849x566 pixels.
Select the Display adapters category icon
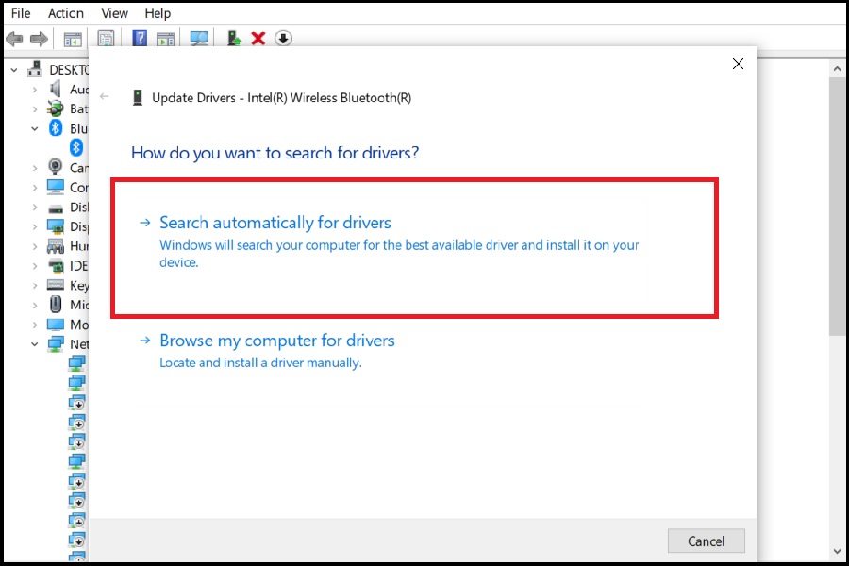pyautogui.click(x=56, y=226)
